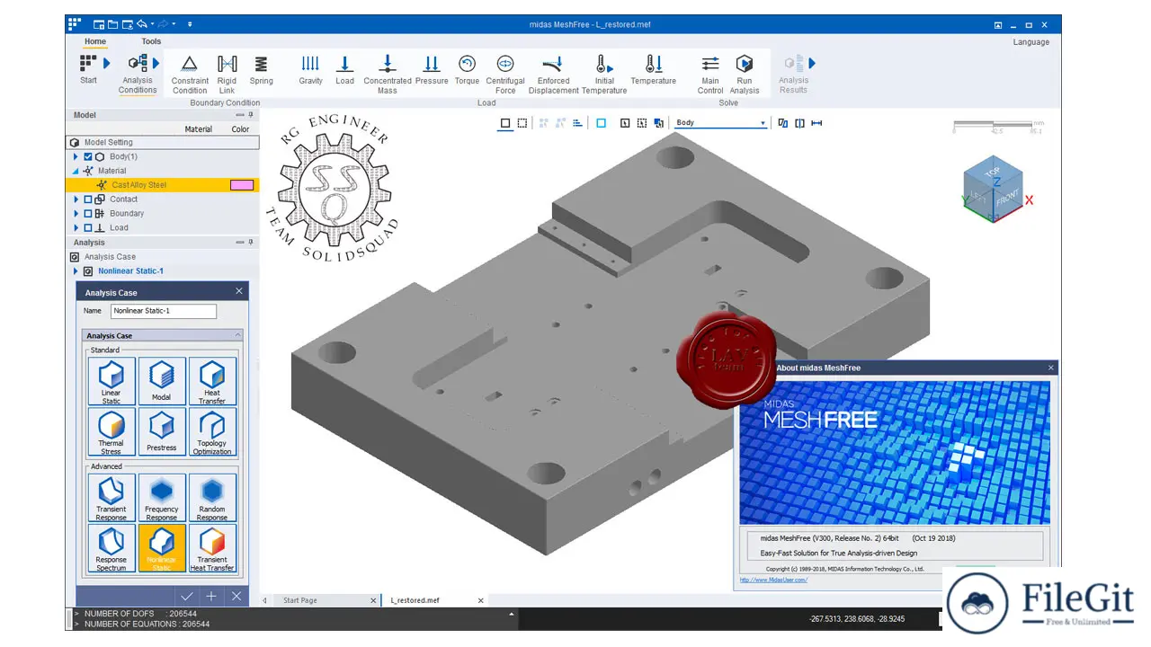Toggle solid rectangle selection mode
1151x647 pixels.
coord(505,123)
